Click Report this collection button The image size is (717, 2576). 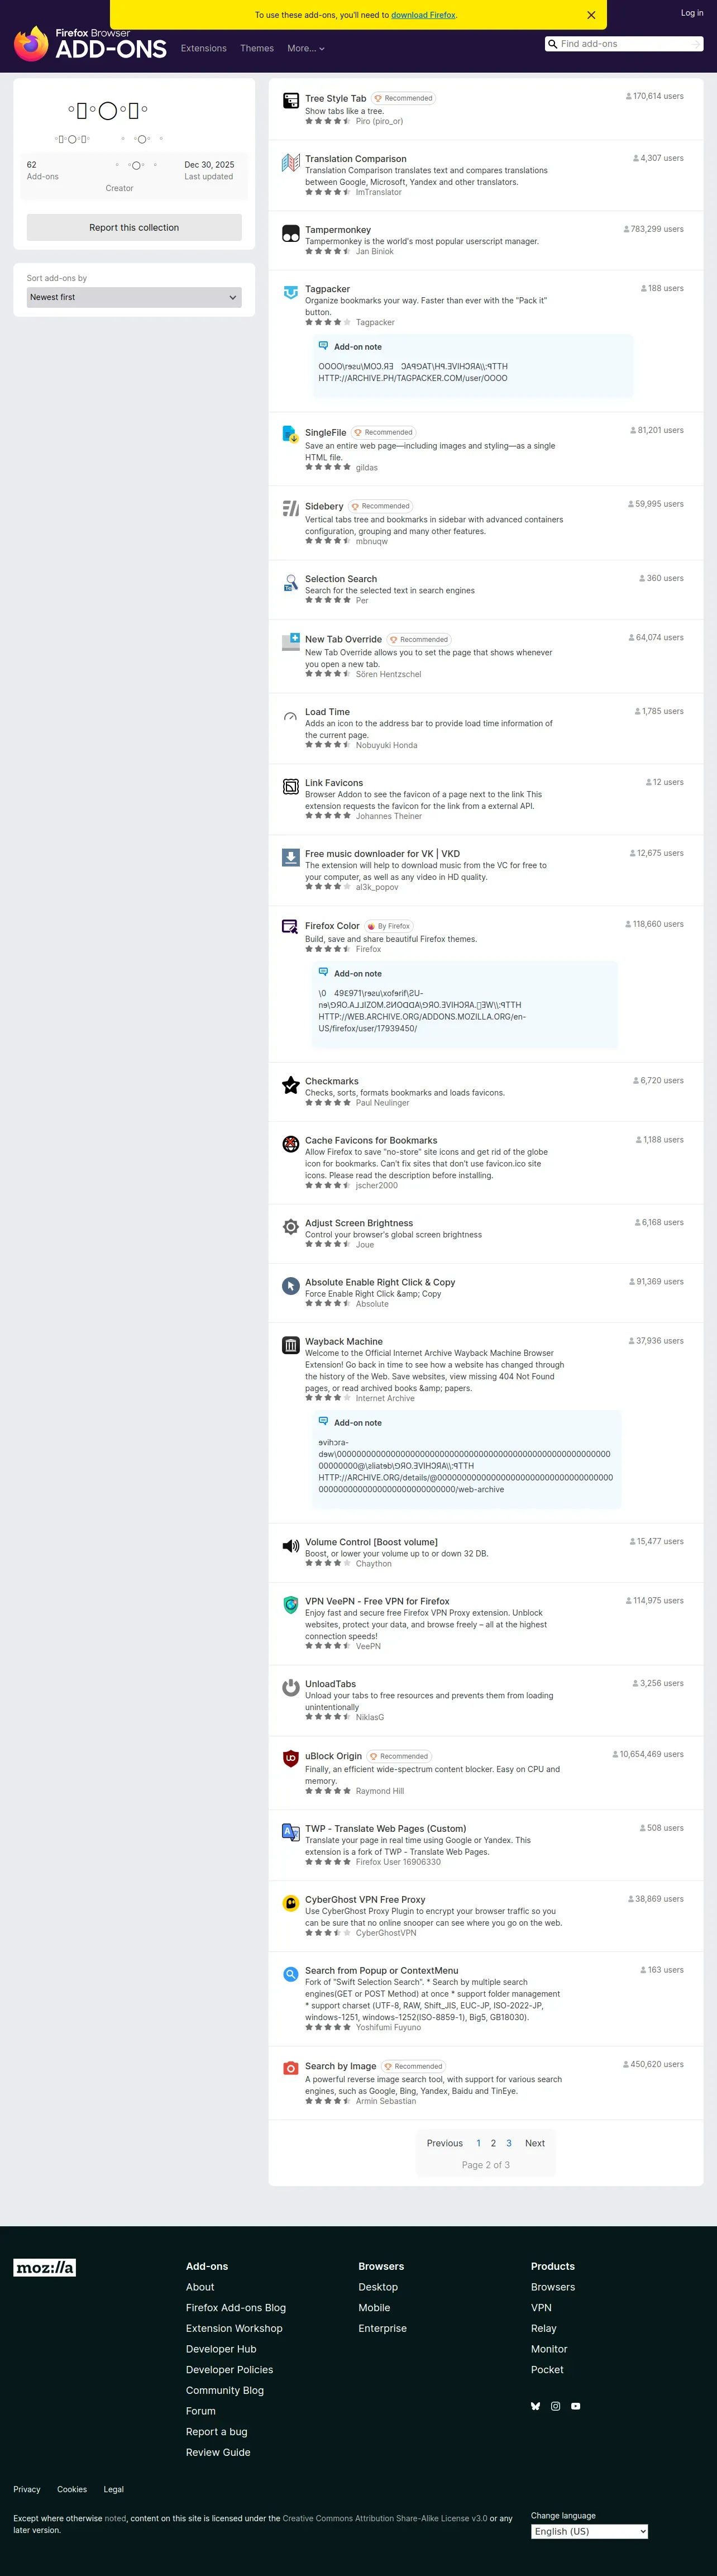pos(134,227)
